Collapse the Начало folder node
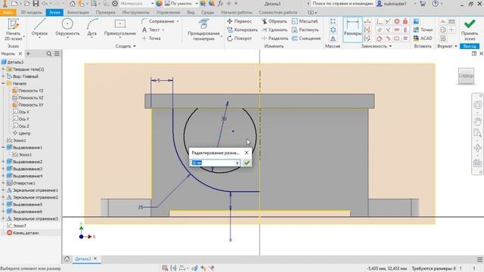 [3, 83]
